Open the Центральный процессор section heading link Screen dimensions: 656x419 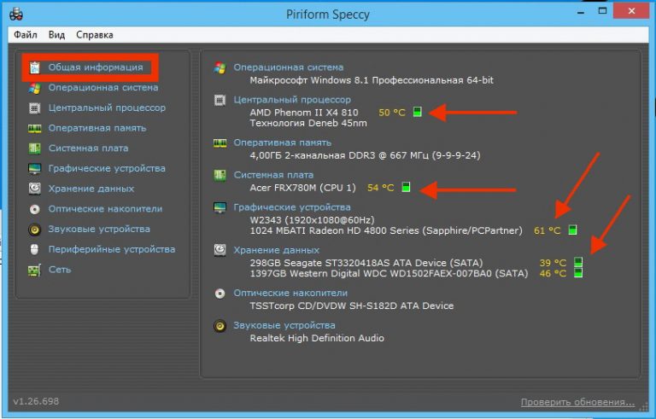292,100
